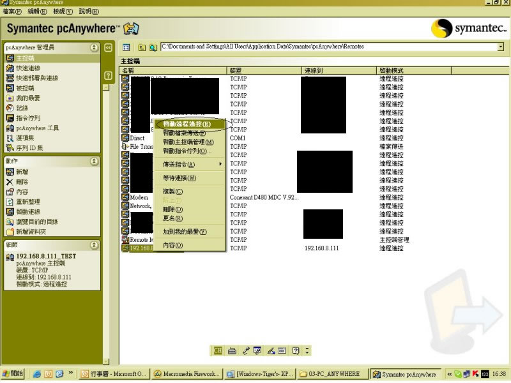Choose 等待連接(W) in context menu
The image size is (511, 383).
tap(189, 178)
